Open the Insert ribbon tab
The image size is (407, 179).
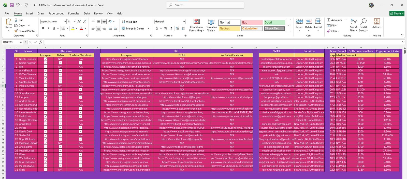click(x=30, y=13)
